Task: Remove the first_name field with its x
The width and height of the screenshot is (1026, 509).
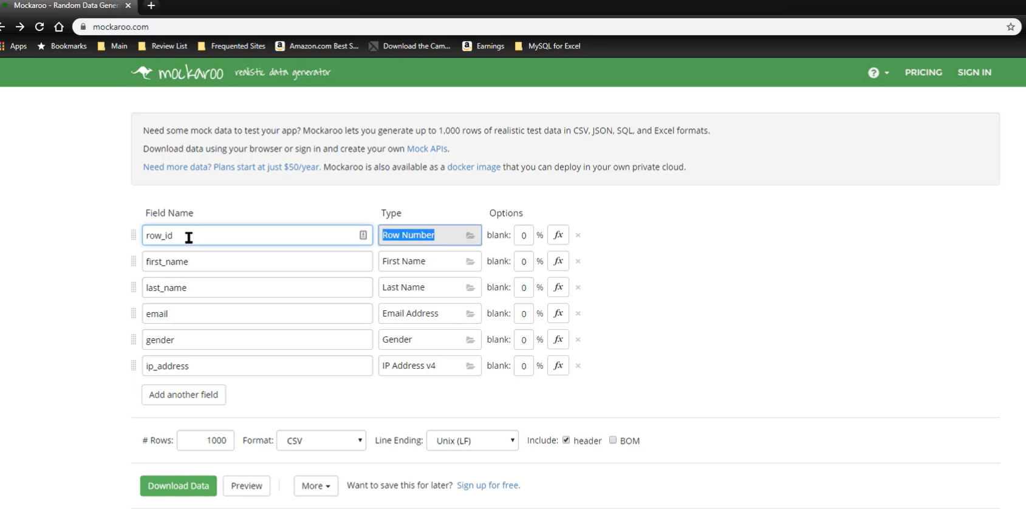Action: pos(578,261)
